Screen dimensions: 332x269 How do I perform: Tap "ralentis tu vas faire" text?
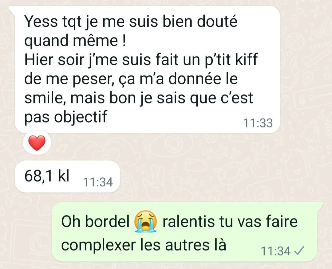point(230,221)
